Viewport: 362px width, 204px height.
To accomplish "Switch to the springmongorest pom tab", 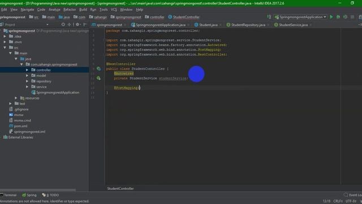I will (x=109, y=25).
